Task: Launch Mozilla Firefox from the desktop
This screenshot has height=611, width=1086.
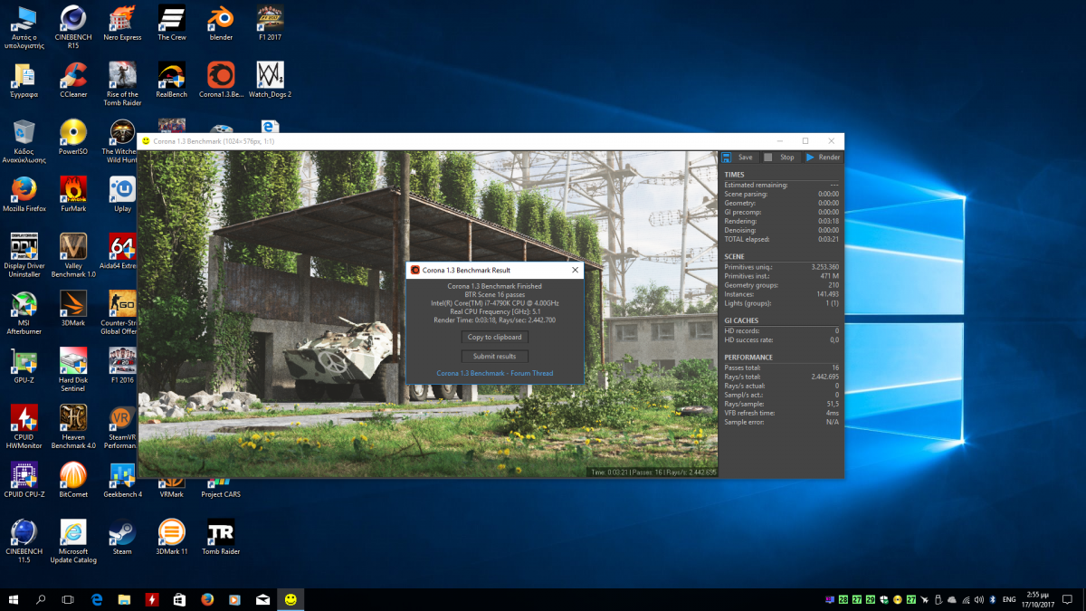Action: click(x=24, y=195)
